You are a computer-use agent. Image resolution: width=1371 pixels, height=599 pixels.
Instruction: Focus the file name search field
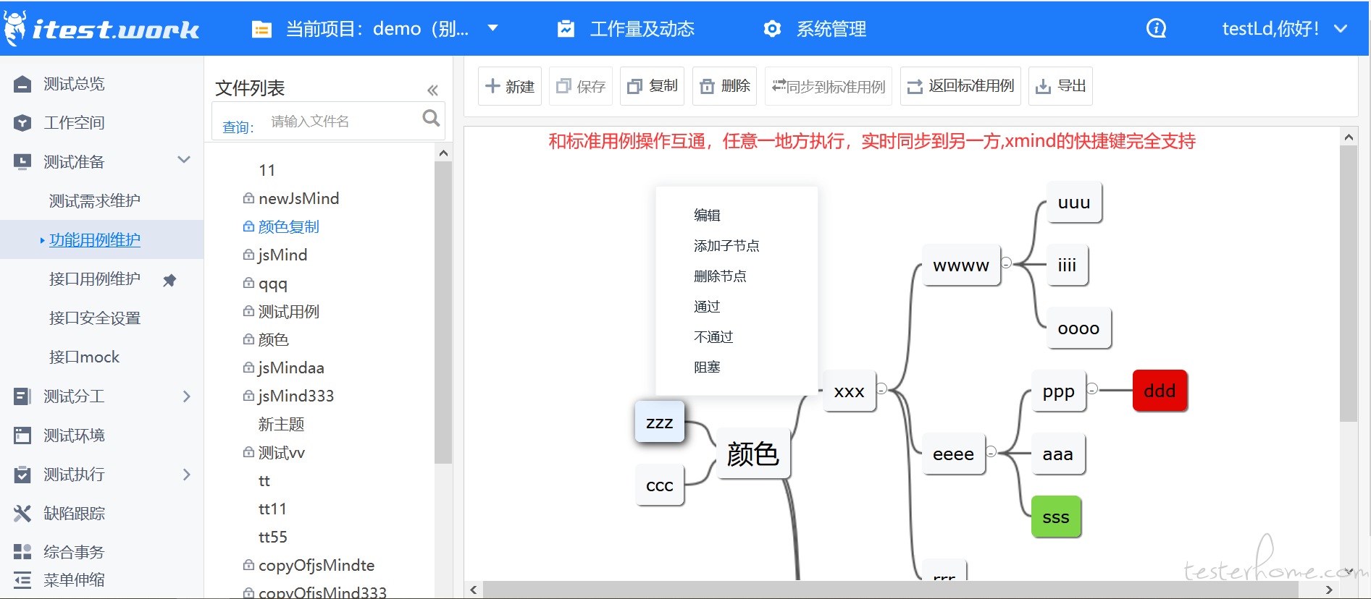click(340, 121)
